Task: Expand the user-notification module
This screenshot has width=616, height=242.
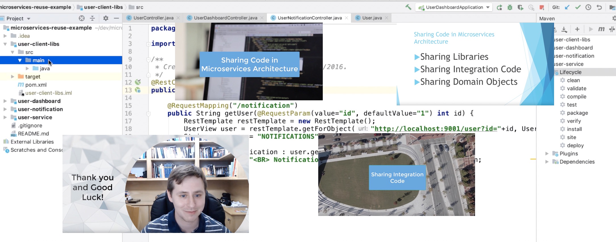Action: [x=5, y=109]
